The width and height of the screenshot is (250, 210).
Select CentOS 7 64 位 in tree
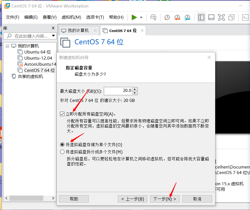39,70
